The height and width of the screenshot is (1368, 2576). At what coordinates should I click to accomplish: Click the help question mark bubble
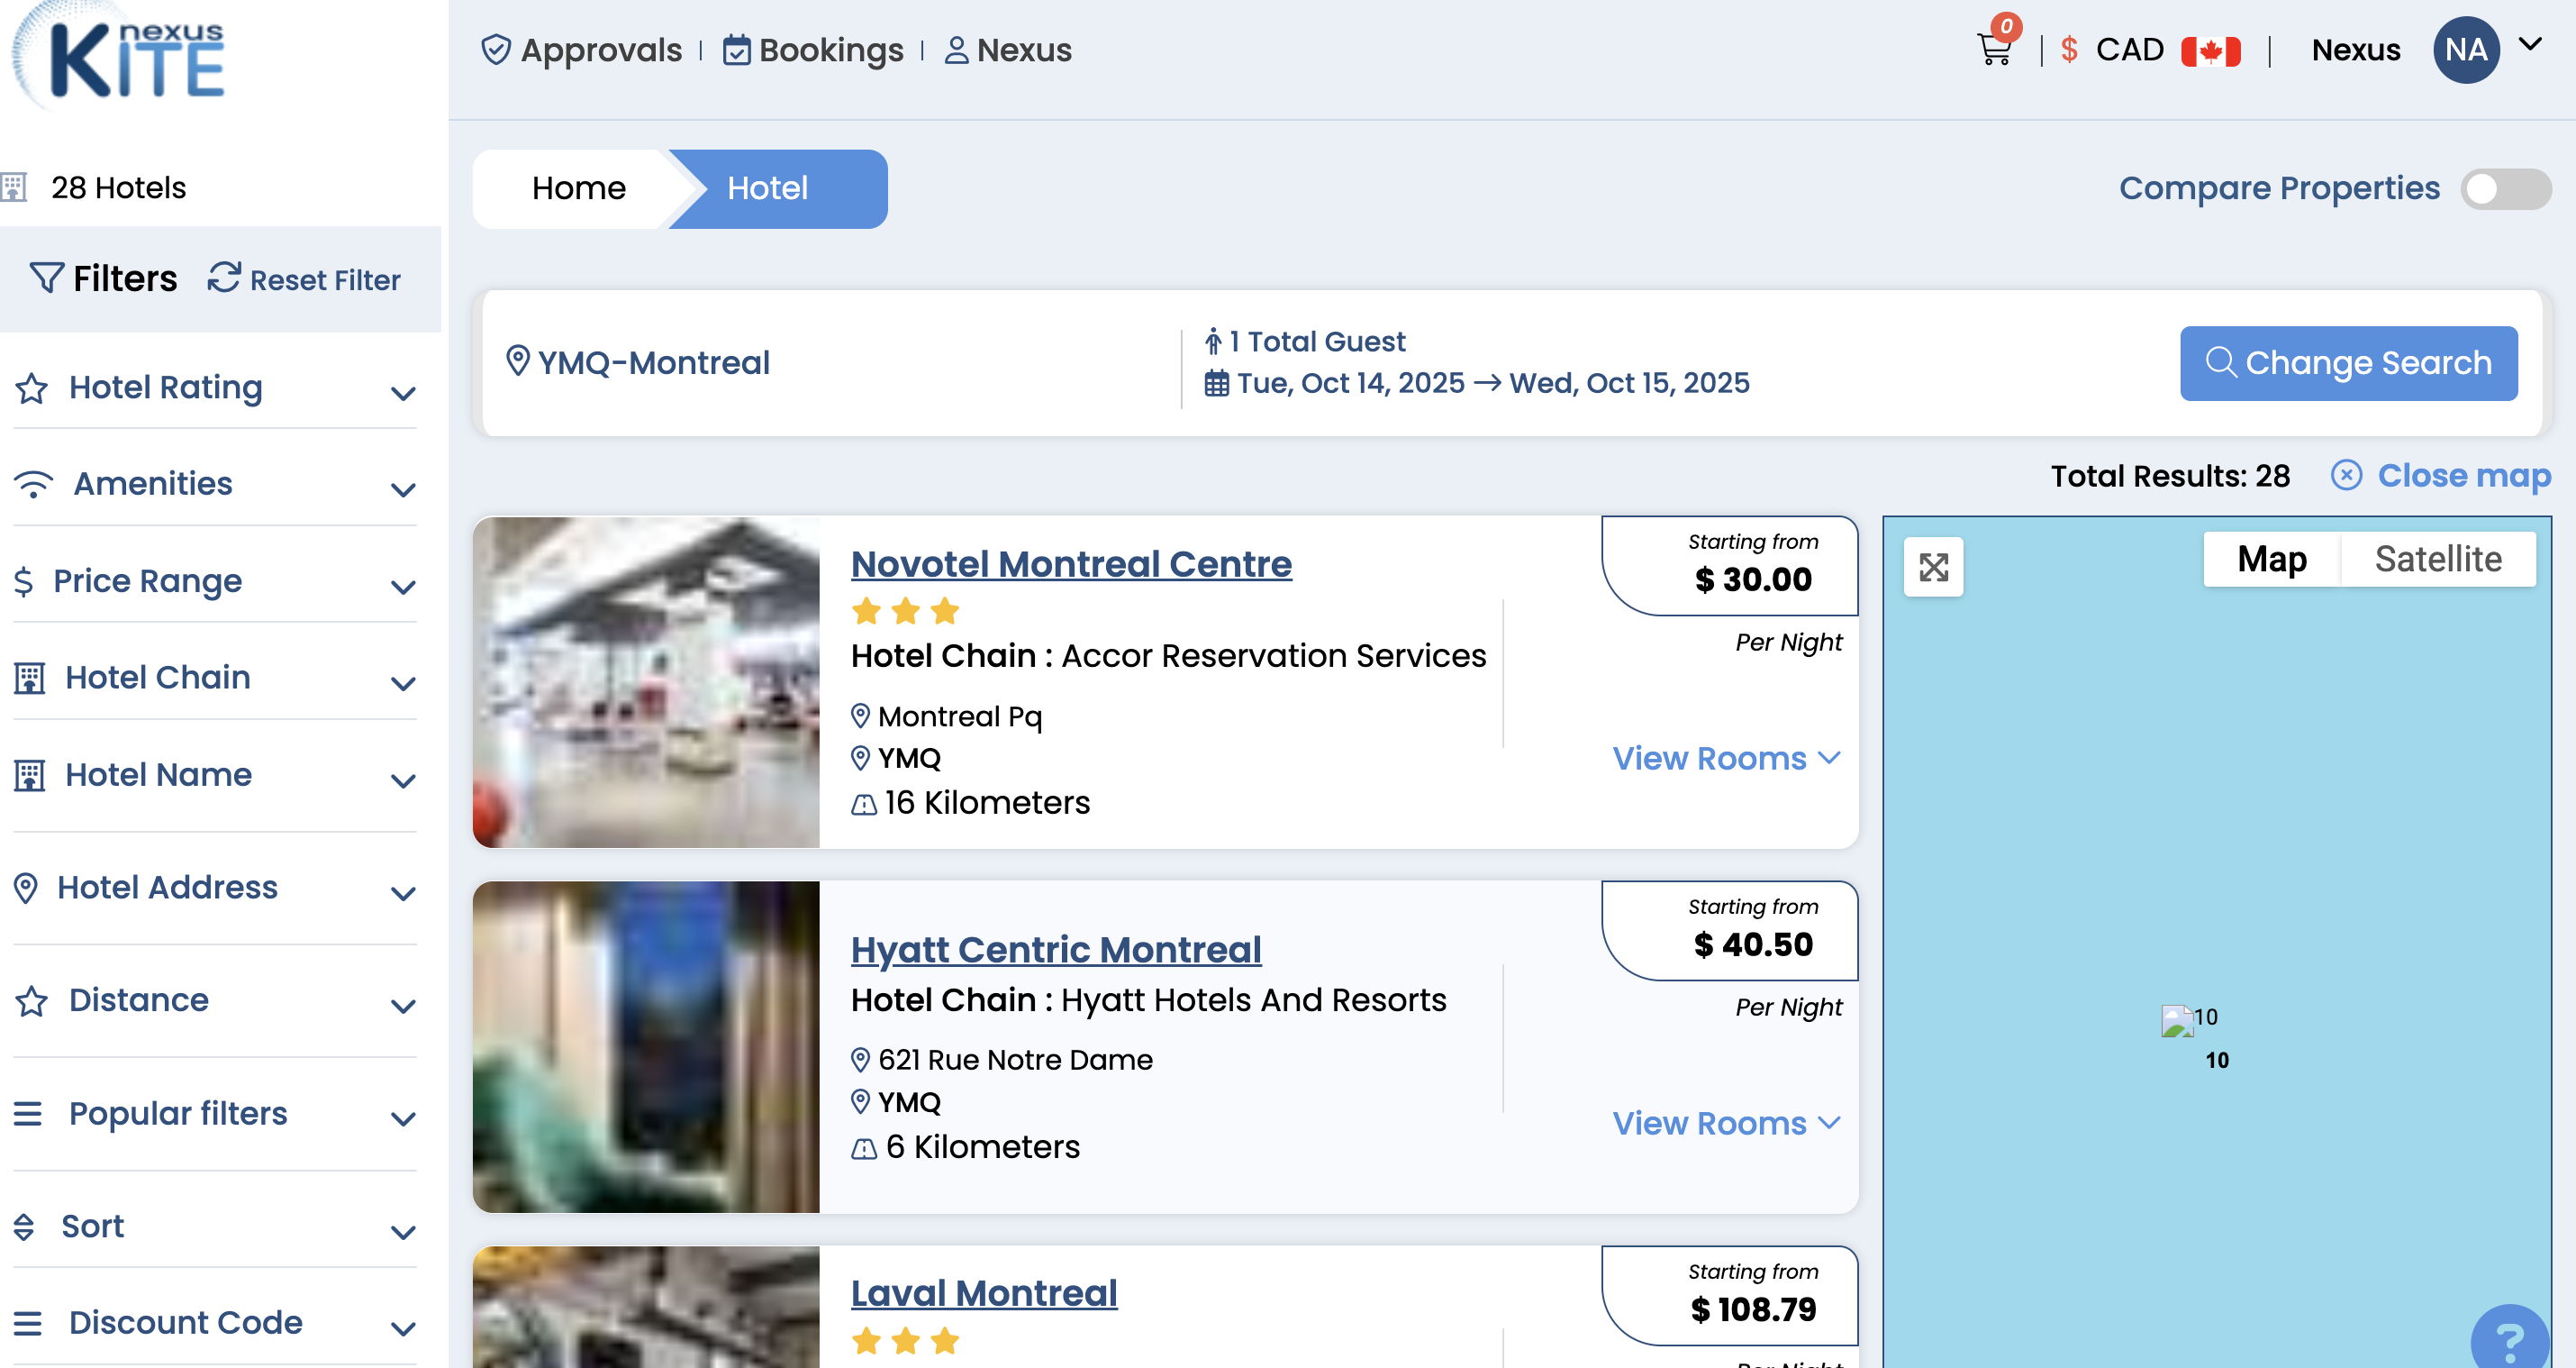coord(2509,1338)
